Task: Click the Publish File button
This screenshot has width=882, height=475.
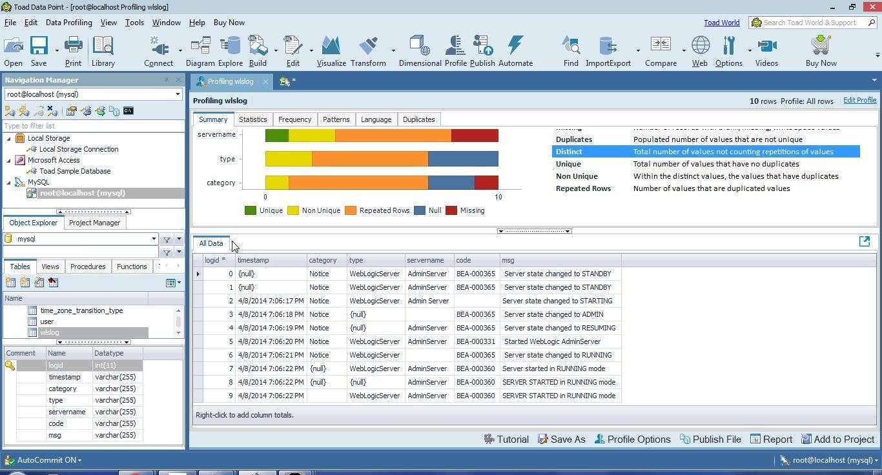Action: pos(710,440)
